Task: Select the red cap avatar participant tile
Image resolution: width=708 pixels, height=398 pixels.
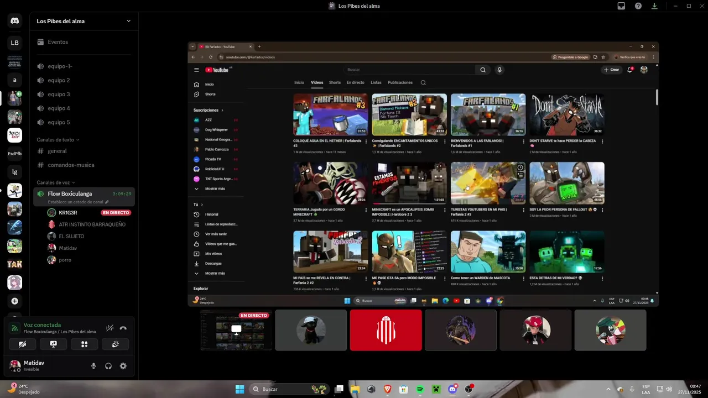Action: [535, 330]
